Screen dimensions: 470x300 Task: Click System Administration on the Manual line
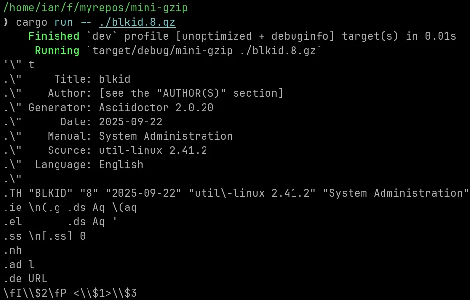166,136
